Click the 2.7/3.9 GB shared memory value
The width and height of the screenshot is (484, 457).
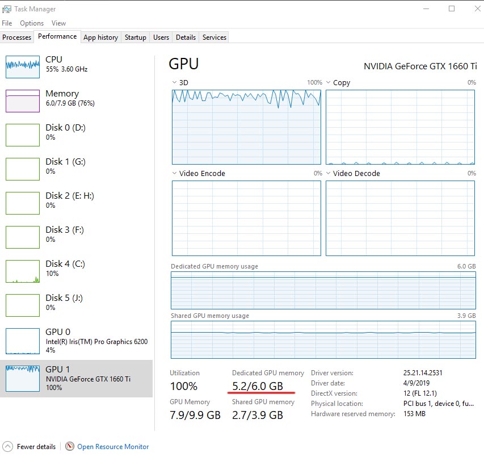tap(258, 415)
